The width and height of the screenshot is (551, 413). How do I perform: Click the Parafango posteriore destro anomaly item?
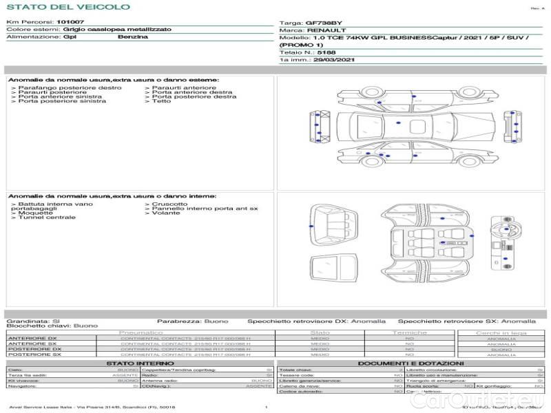[70, 88]
